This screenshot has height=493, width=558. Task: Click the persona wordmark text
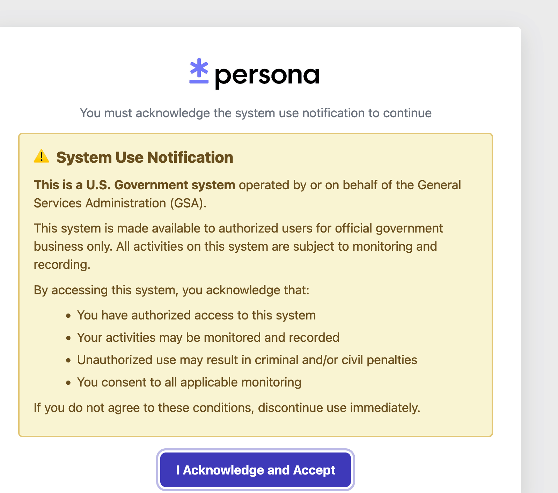[267, 75]
